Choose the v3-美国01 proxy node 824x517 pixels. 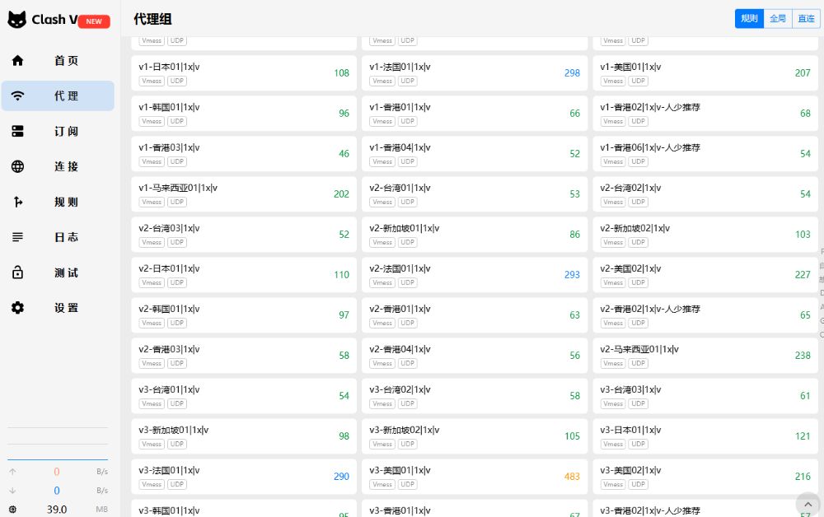tap(475, 476)
